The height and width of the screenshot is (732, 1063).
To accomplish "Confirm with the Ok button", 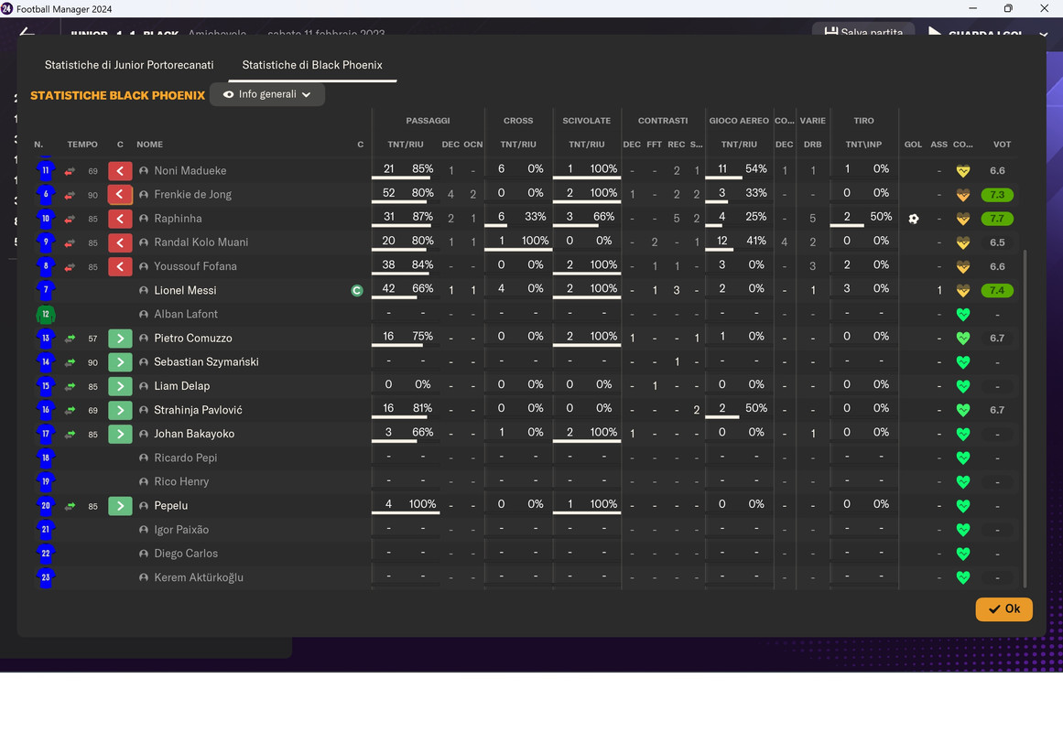I will [1004, 608].
